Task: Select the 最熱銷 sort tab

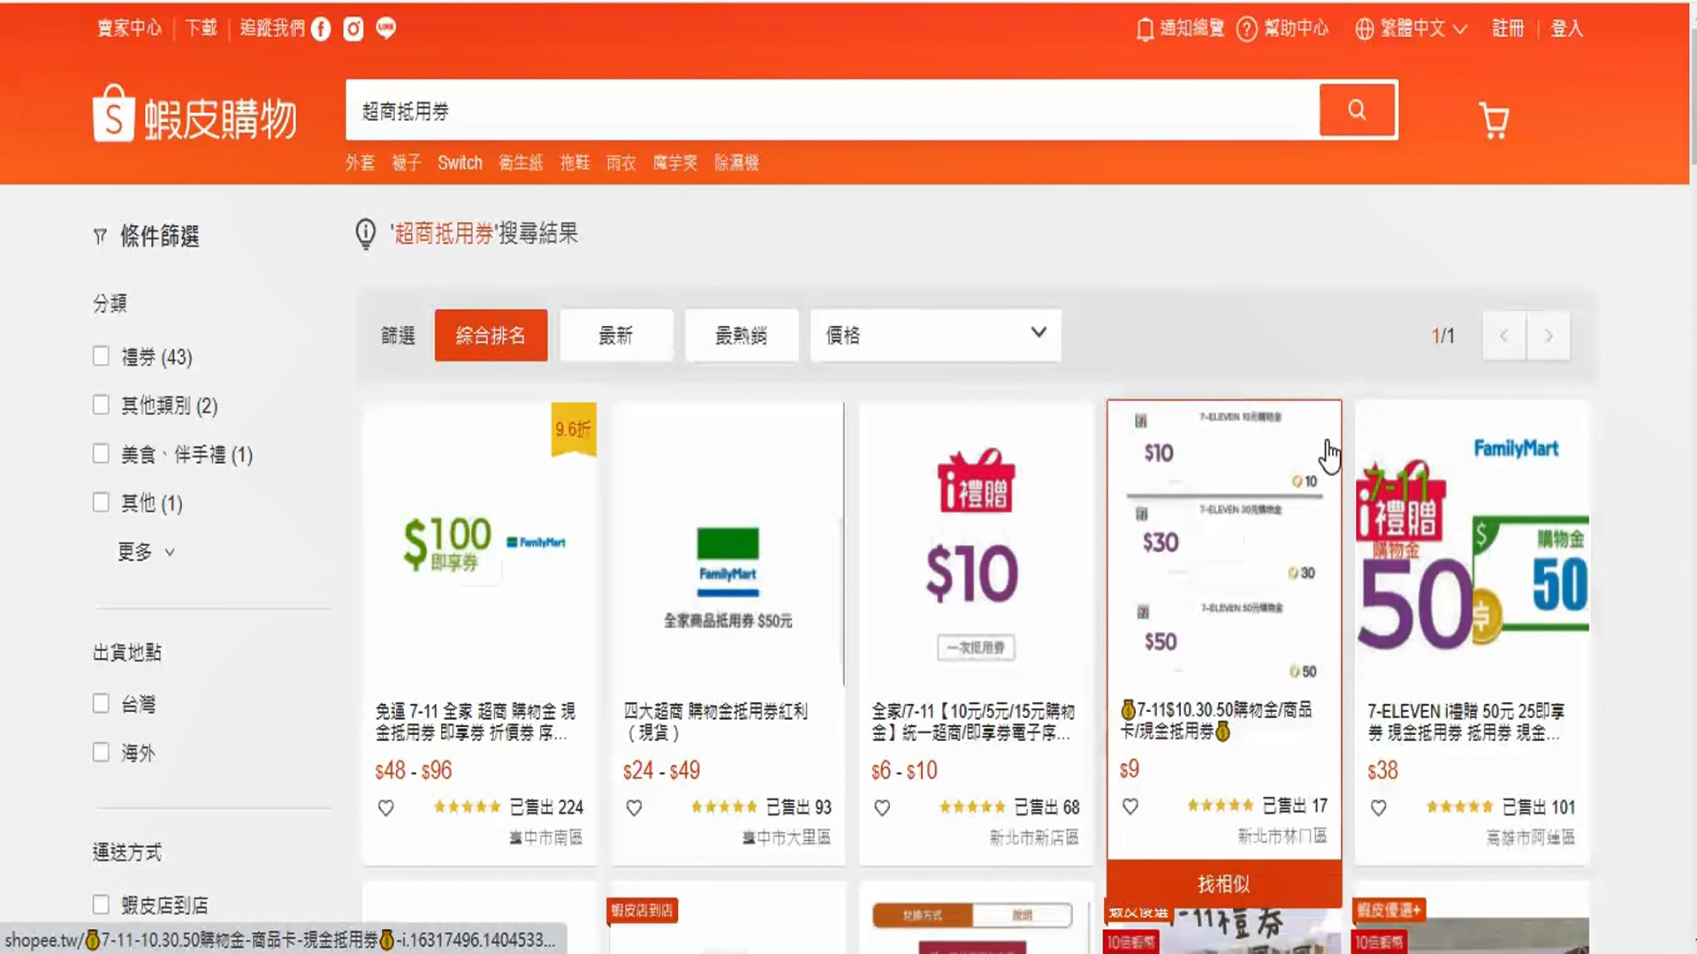Action: point(742,335)
